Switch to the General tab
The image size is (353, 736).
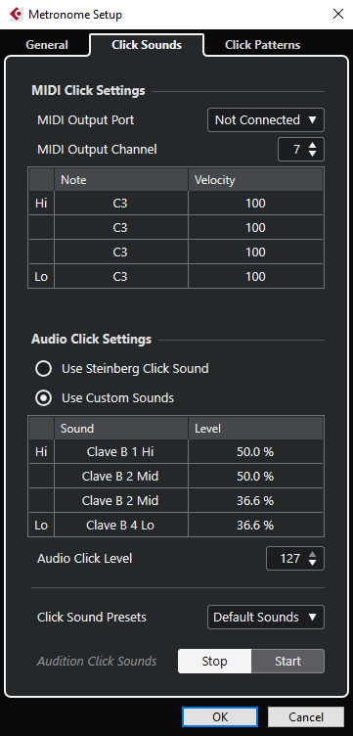47,45
